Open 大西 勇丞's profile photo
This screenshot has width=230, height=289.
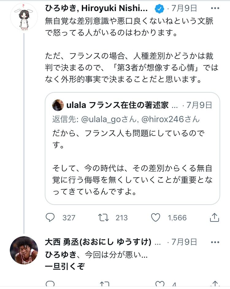(x=24, y=250)
